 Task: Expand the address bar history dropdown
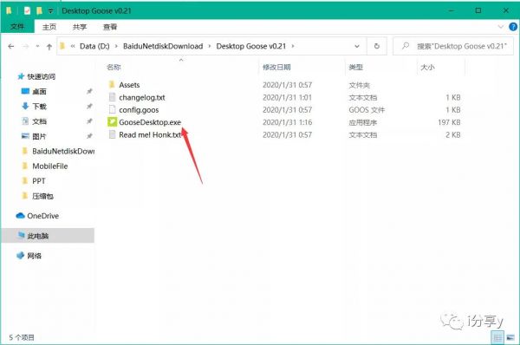[357, 46]
